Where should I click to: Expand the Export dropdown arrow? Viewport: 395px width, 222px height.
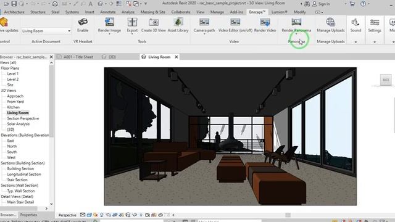click(x=132, y=34)
